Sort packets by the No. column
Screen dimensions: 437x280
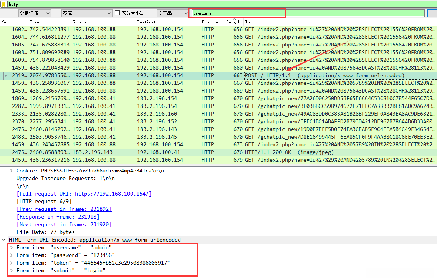coord(14,22)
